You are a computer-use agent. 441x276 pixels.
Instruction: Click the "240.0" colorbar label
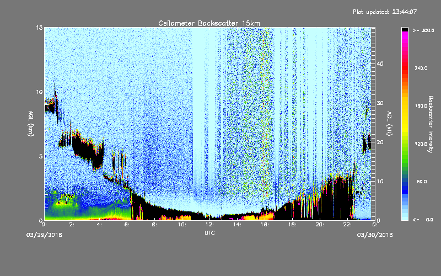coord(421,68)
